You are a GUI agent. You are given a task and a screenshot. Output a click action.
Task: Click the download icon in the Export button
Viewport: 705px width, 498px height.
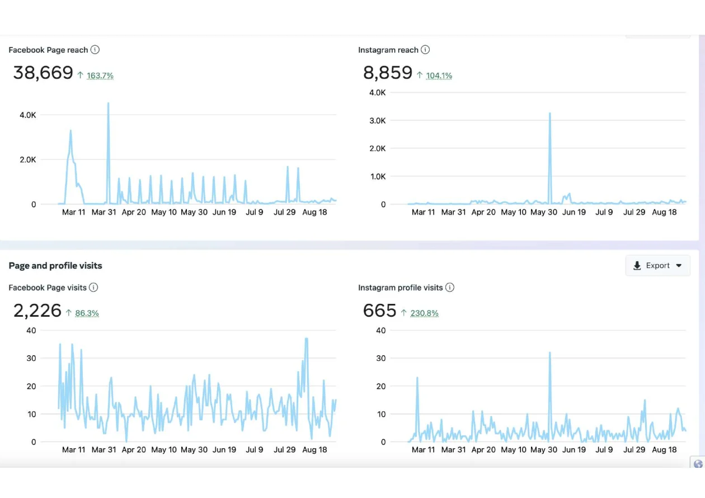pos(637,265)
